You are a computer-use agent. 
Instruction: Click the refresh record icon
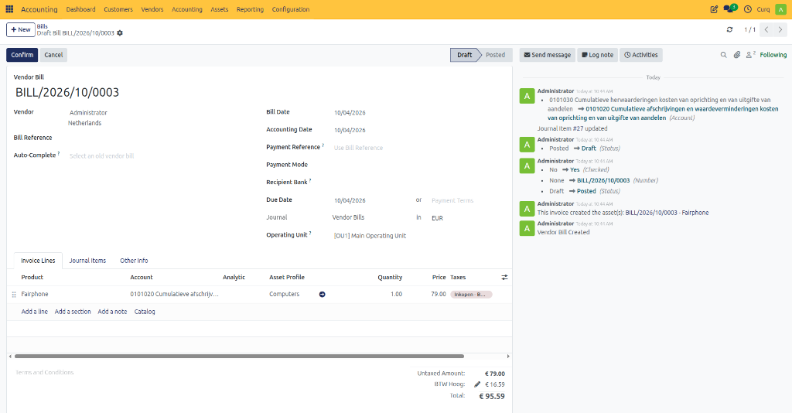tap(729, 30)
